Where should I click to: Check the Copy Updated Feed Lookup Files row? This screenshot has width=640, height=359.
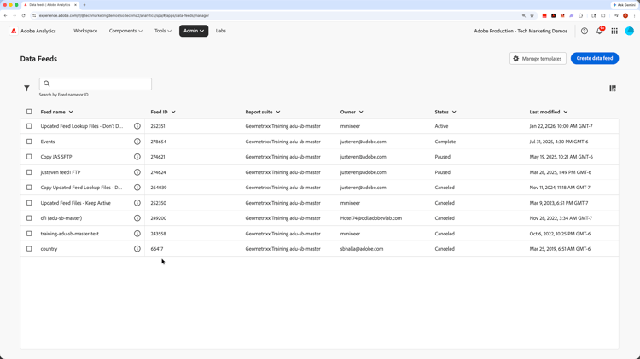click(29, 188)
